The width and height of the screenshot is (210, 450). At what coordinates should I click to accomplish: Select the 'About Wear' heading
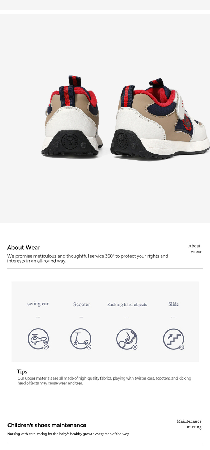pos(24,248)
